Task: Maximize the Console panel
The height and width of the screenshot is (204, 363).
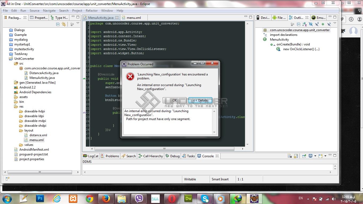Action: point(335,155)
